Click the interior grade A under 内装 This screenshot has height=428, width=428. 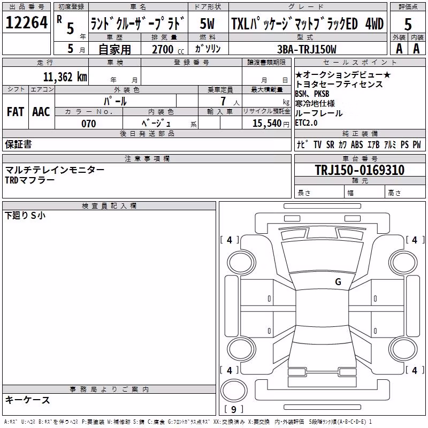point(416,49)
